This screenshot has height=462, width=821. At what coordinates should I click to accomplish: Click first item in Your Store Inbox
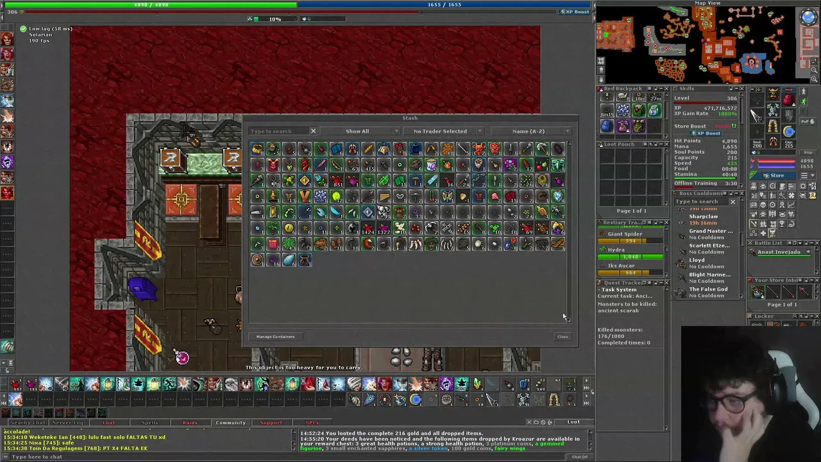pyautogui.click(x=758, y=293)
